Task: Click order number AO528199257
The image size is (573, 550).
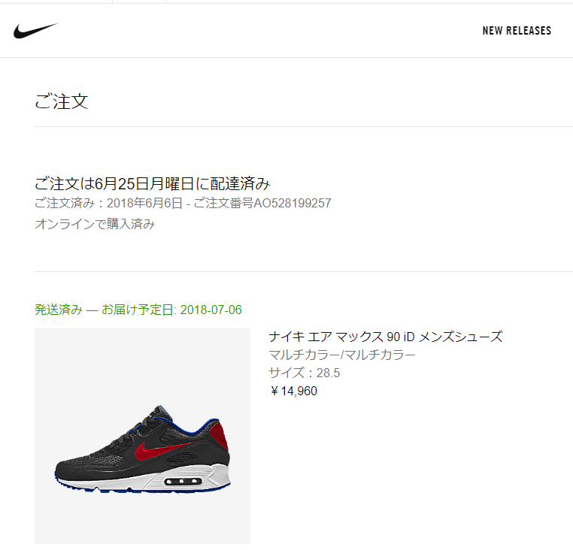Action: pos(293,203)
